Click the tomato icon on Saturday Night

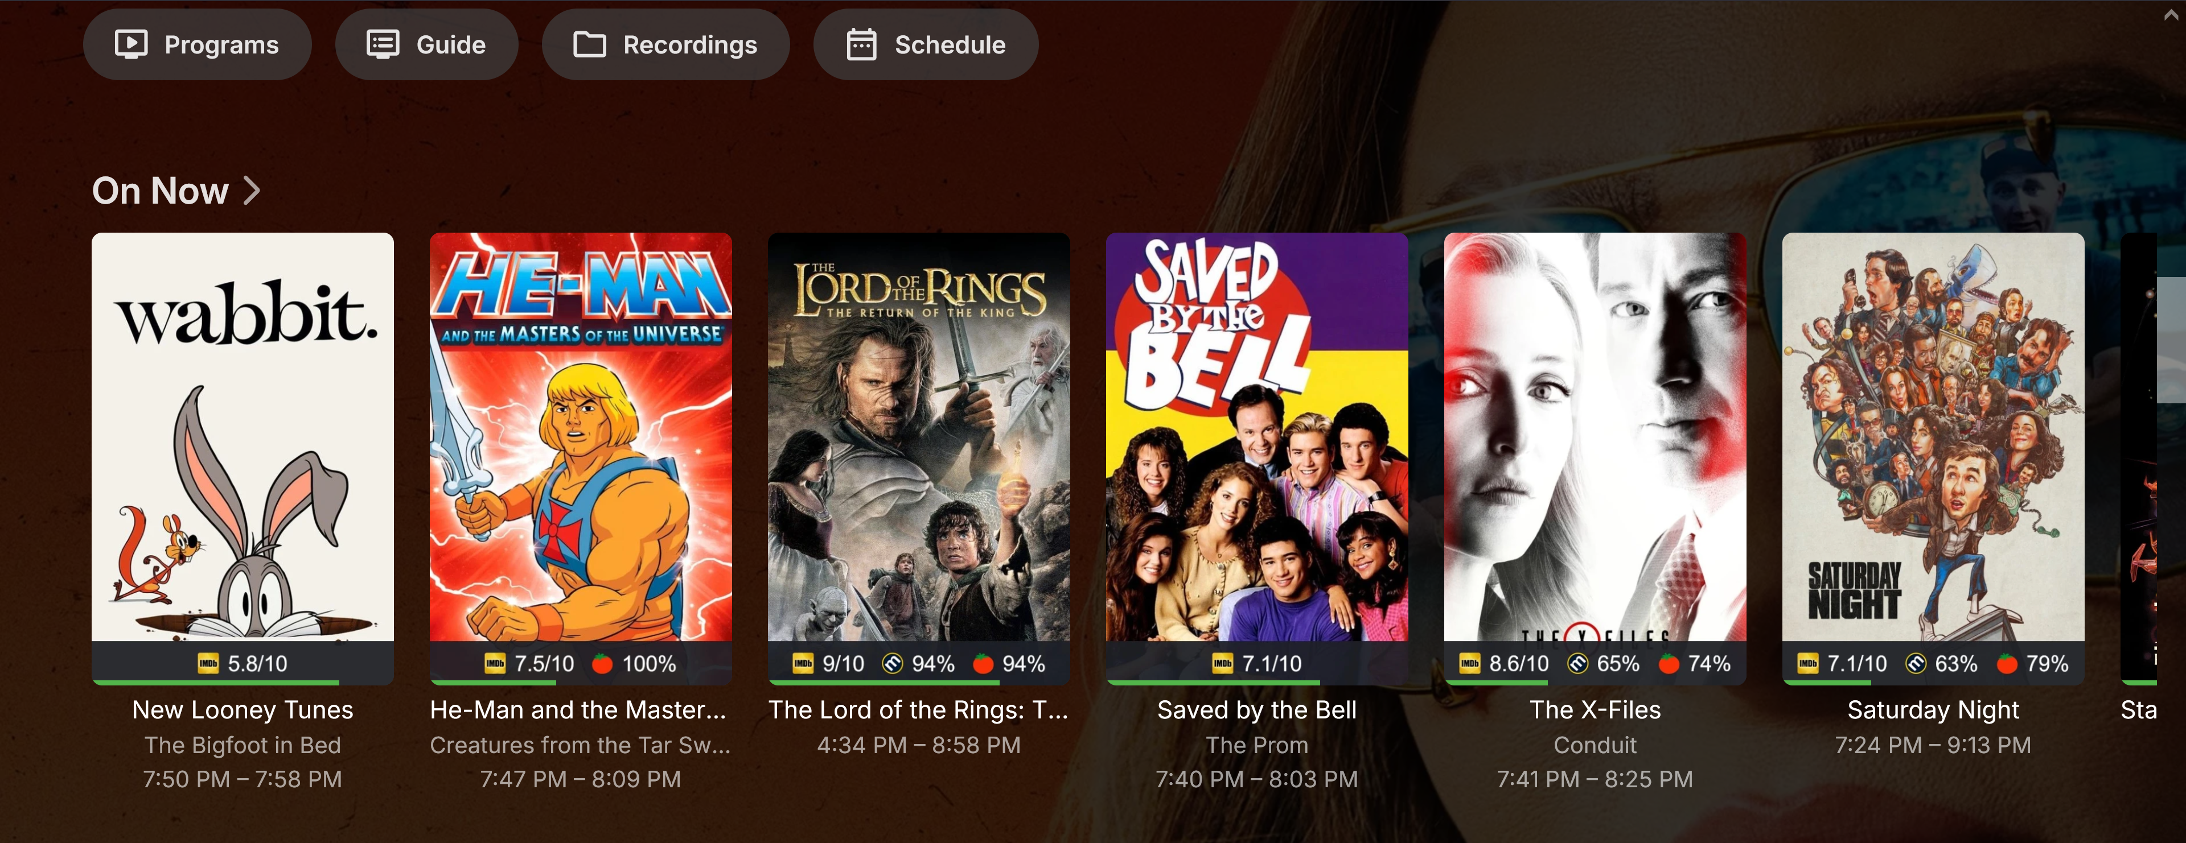click(2007, 664)
